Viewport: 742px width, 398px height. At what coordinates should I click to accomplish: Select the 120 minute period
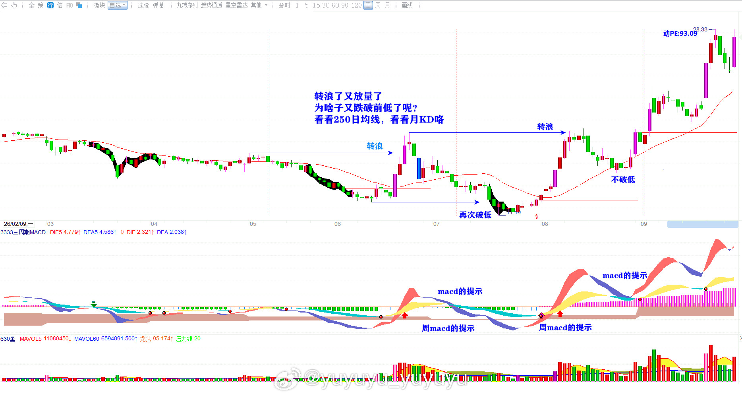tap(356, 5)
